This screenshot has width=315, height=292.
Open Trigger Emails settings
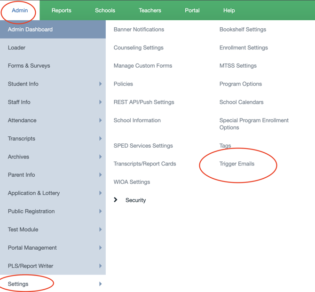pyautogui.click(x=237, y=164)
